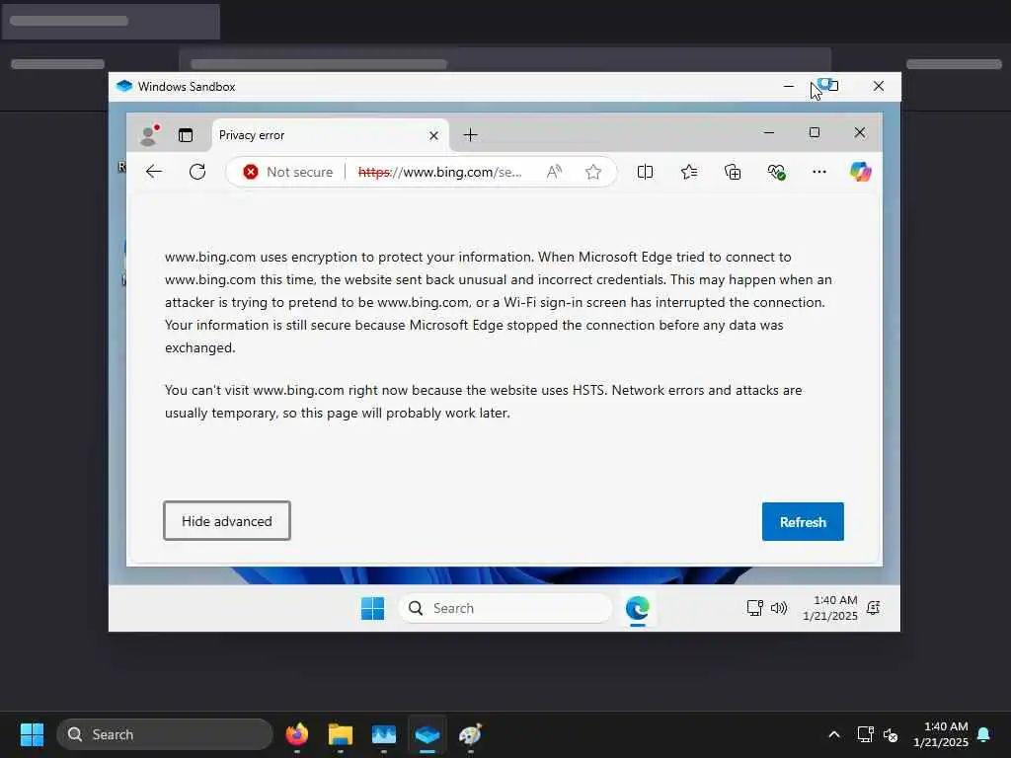Open Browser essentials heart icon

[776, 172]
